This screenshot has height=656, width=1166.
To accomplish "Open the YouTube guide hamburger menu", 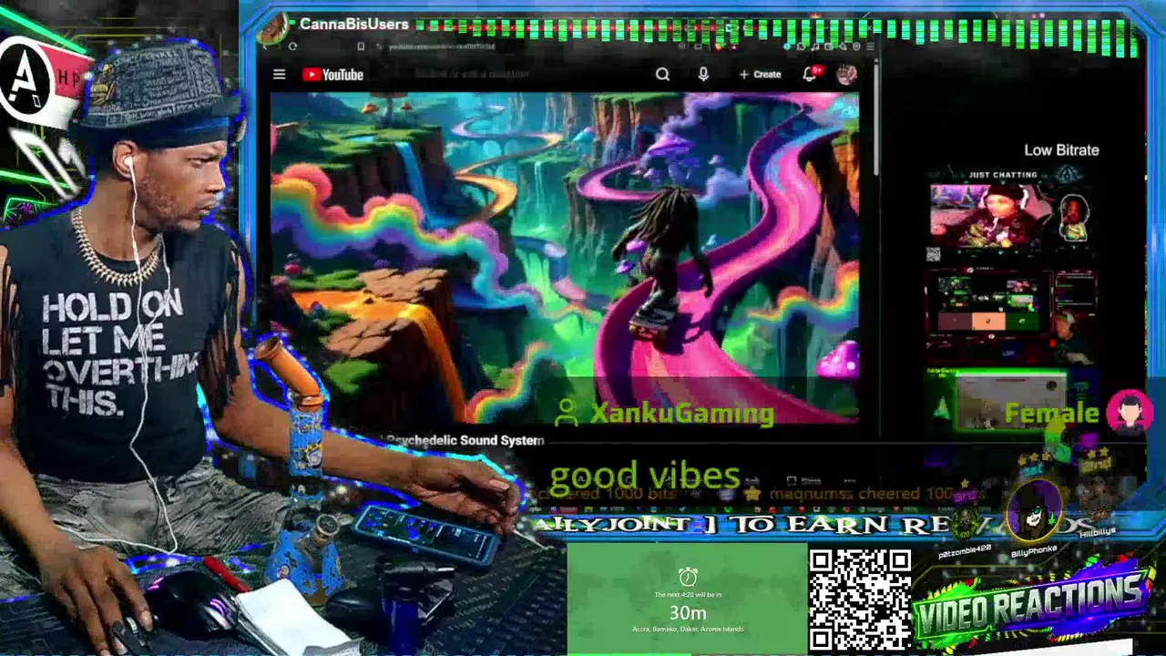I will (280, 75).
